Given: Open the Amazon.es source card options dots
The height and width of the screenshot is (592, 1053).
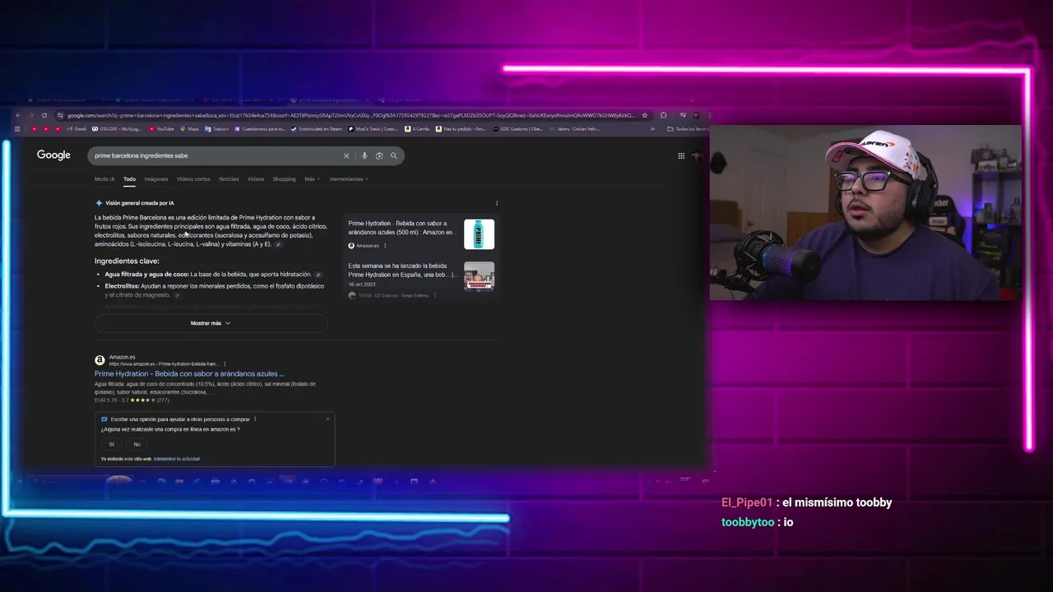Looking at the screenshot, I should 385,245.
